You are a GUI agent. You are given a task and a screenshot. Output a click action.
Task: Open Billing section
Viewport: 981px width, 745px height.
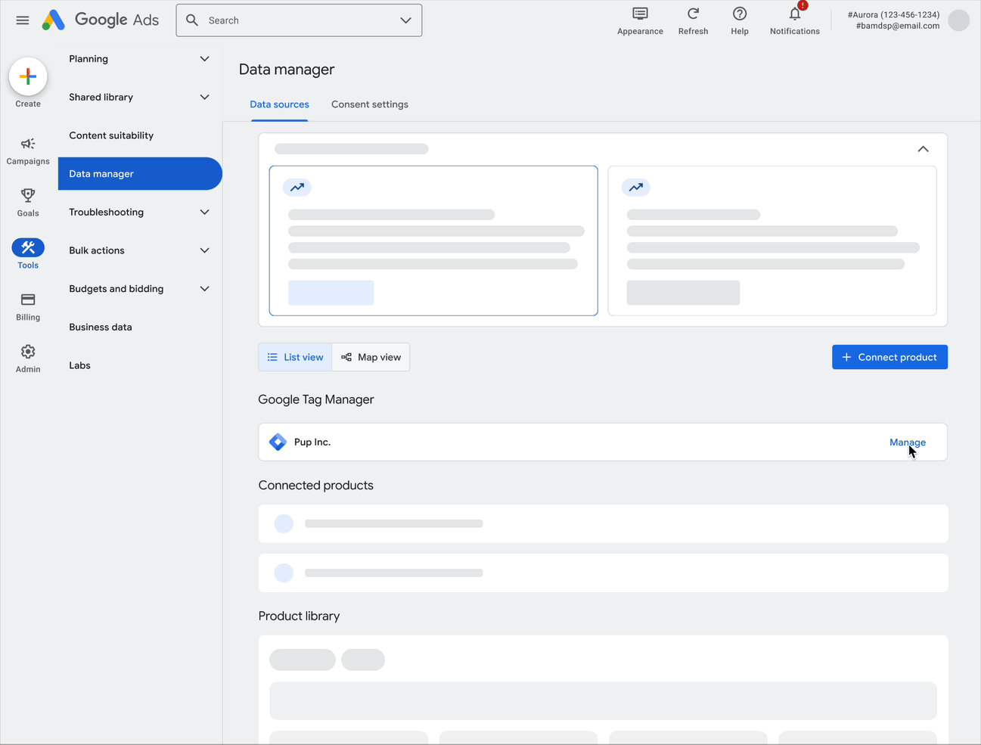pyautogui.click(x=28, y=306)
